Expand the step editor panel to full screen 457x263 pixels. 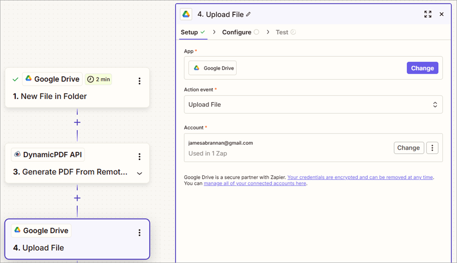click(x=428, y=14)
